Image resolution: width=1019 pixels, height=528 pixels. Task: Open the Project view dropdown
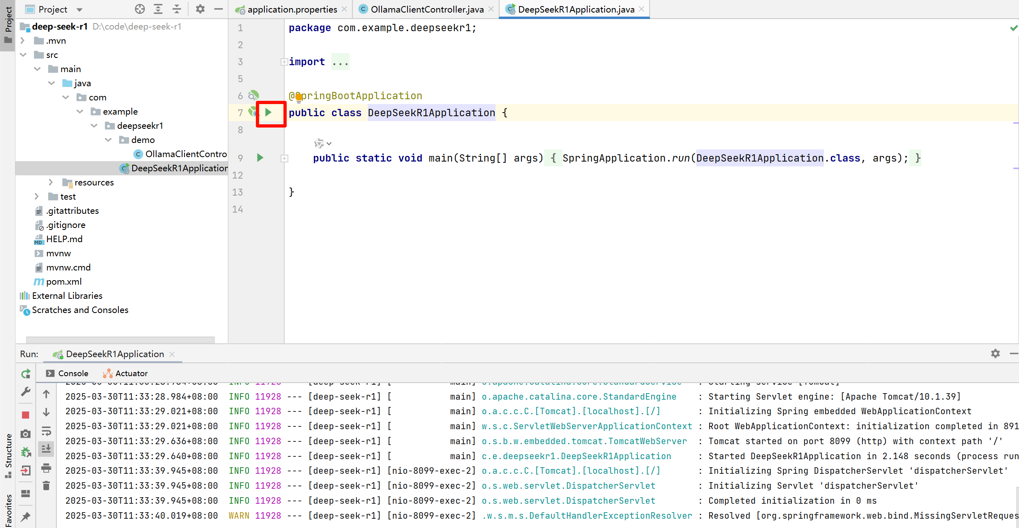click(79, 9)
